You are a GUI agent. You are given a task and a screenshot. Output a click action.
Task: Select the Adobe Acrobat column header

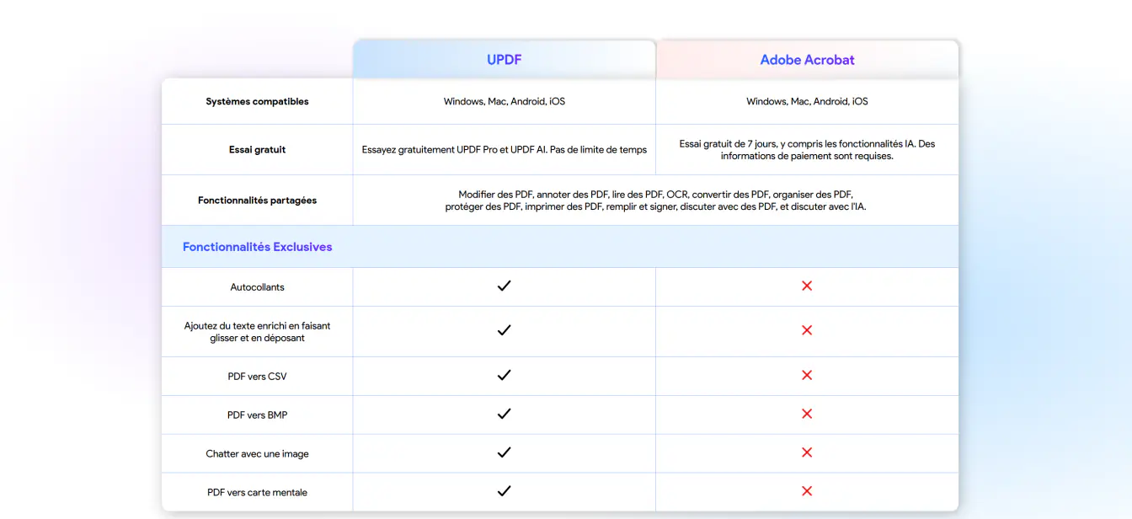pyautogui.click(x=807, y=60)
